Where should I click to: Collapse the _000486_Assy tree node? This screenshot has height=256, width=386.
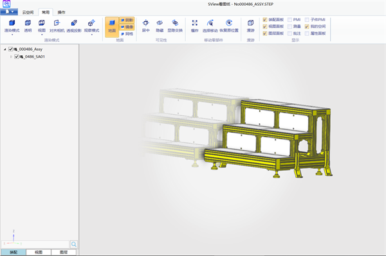[5, 49]
